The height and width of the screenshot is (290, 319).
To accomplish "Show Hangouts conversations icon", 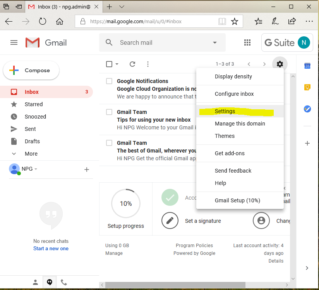I will tap(50, 282).
